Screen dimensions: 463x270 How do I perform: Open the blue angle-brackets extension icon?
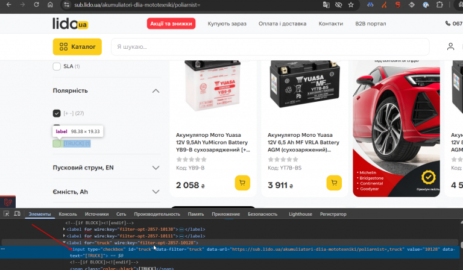click(x=370, y=5)
